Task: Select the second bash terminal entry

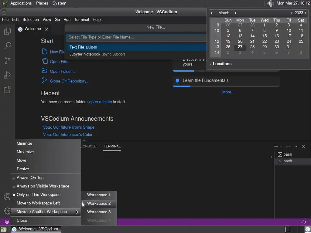Action: coord(293,161)
